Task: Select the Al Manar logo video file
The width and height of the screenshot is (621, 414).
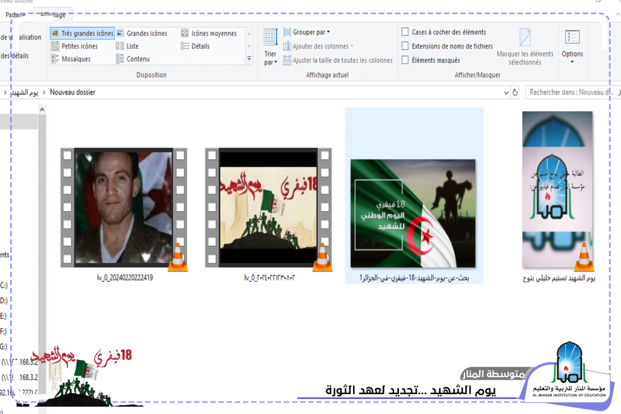Action: point(558,191)
